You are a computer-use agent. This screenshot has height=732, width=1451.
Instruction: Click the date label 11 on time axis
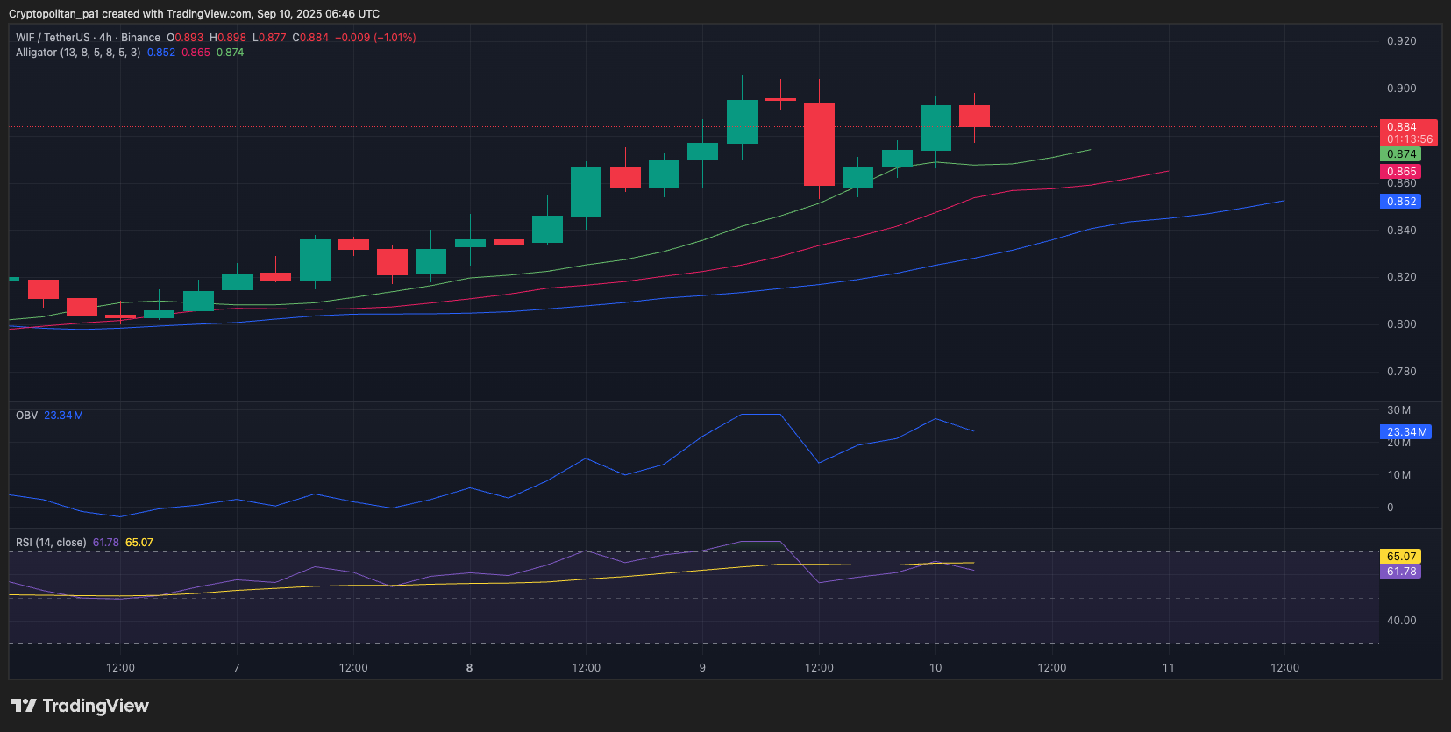[x=1168, y=668]
